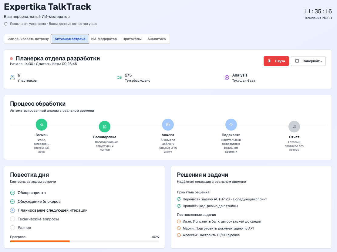Screen dimensions: 337x252
Task: Click check icon beside Перенести задачу AUTH-123
Action: pyautogui.click(x=179, y=199)
